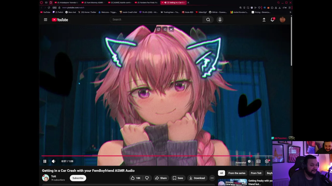Focus the YouTube Search field
The image size is (332, 186).
(156, 20)
